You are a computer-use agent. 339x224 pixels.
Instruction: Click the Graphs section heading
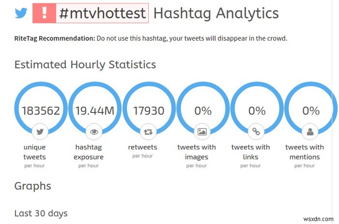[x=32, y=186]
